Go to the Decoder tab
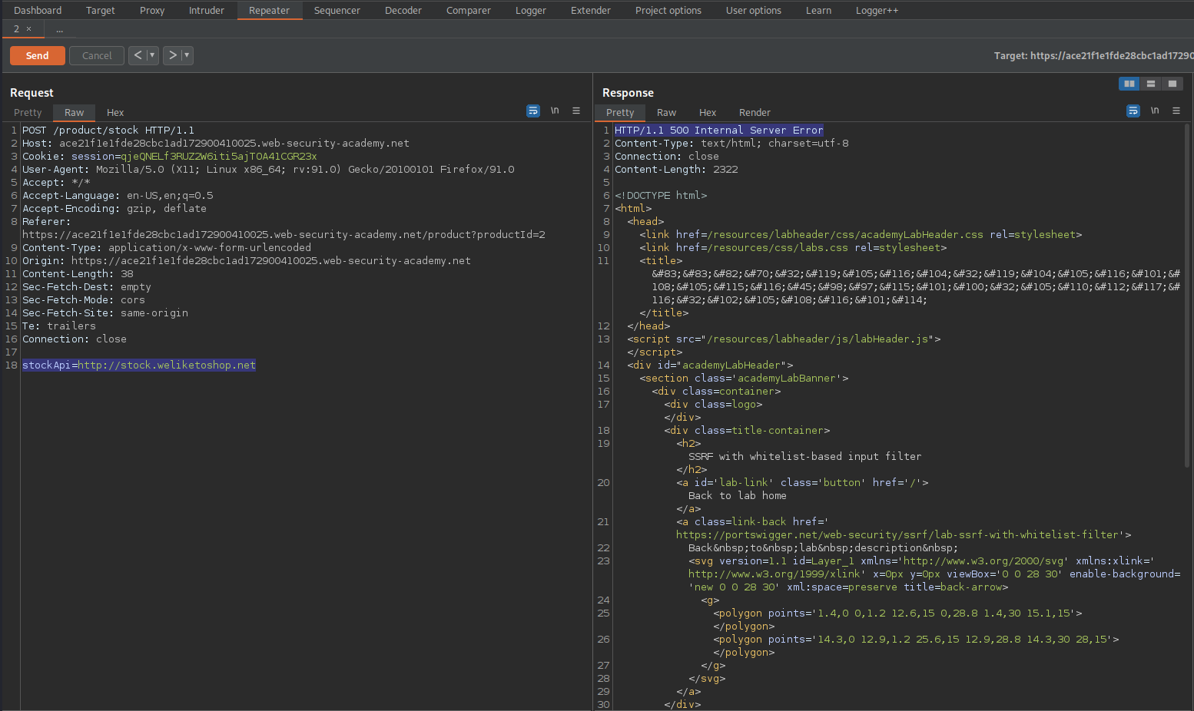The image size is (1194, 711). point(403,10)
